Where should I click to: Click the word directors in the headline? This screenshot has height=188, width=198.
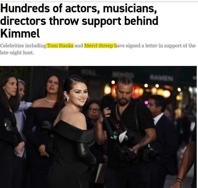point(23,21)
